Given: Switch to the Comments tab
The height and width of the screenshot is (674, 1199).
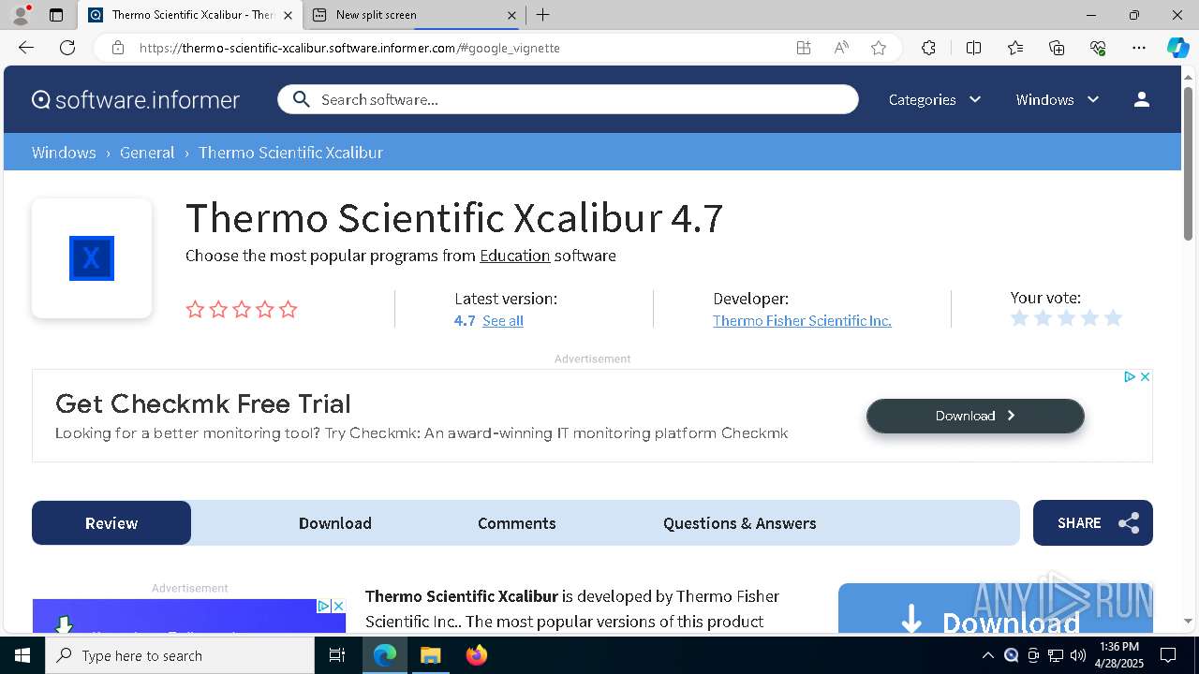Looking at the screenshot, I should 517,523.
